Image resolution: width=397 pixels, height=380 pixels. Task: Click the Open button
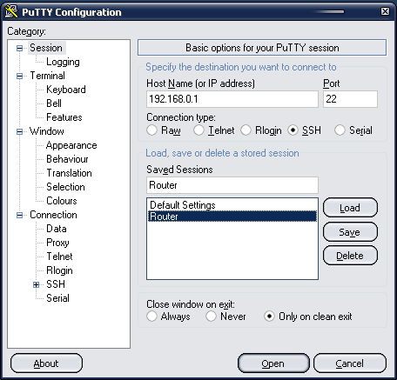[273, 363]
